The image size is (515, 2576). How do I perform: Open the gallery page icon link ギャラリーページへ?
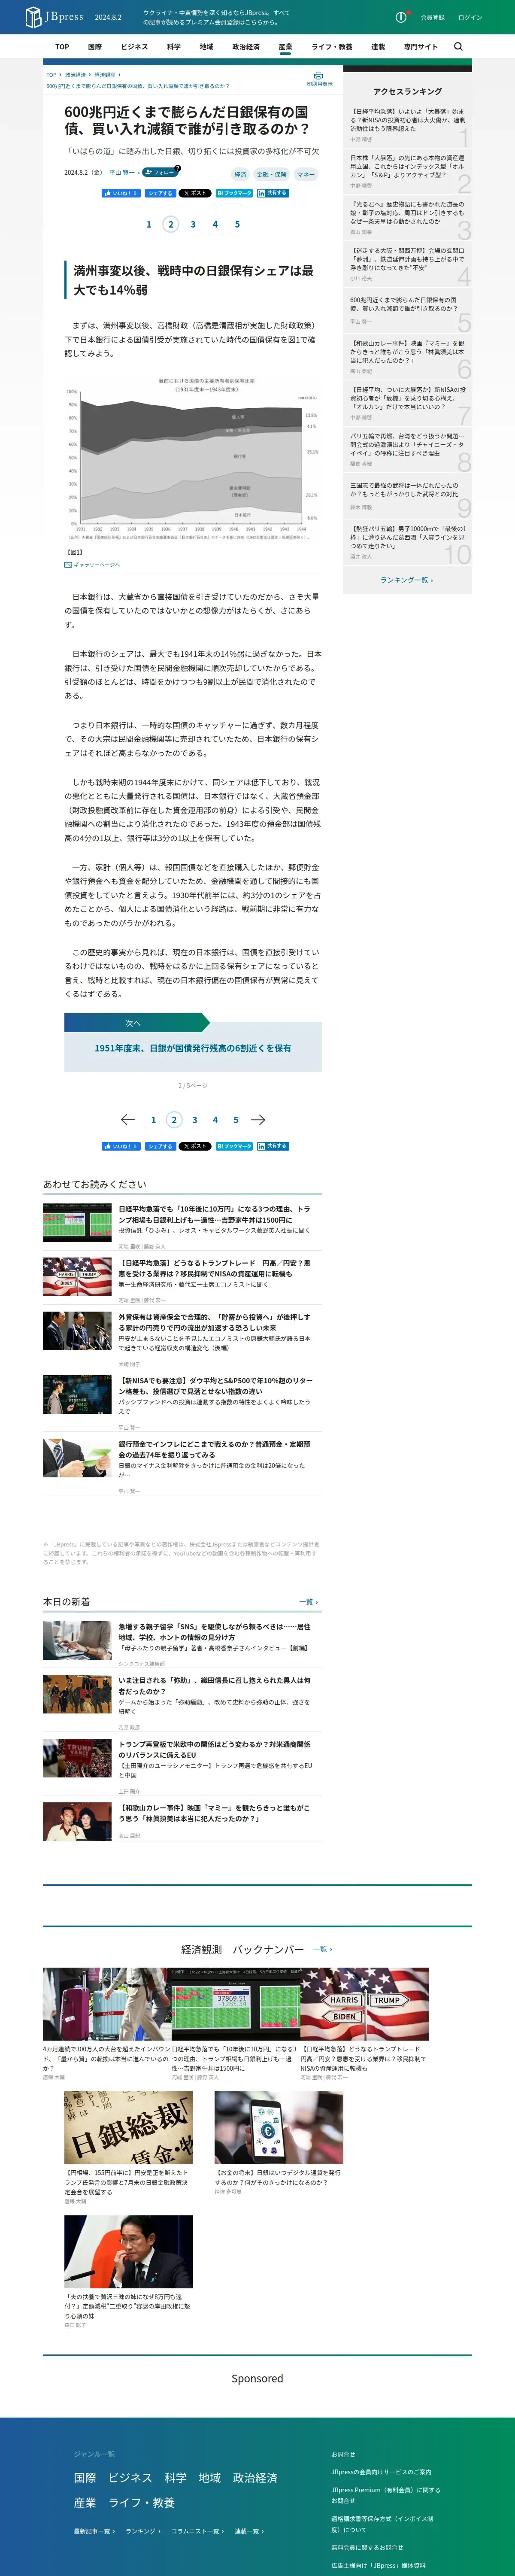coord(92,565)
